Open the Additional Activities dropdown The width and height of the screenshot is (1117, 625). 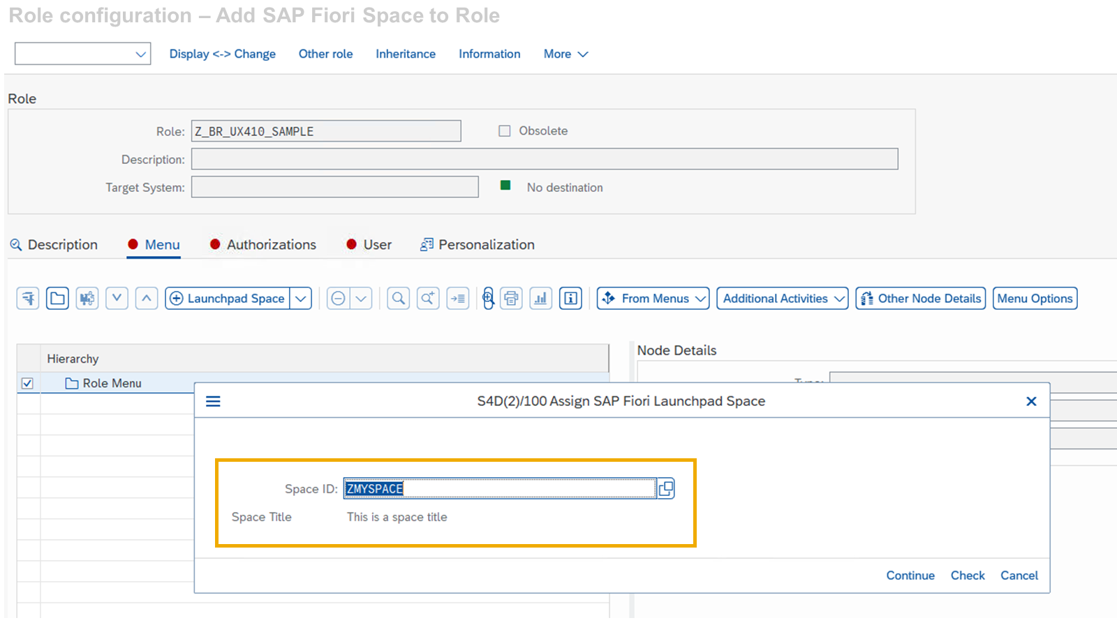[783, 299]
